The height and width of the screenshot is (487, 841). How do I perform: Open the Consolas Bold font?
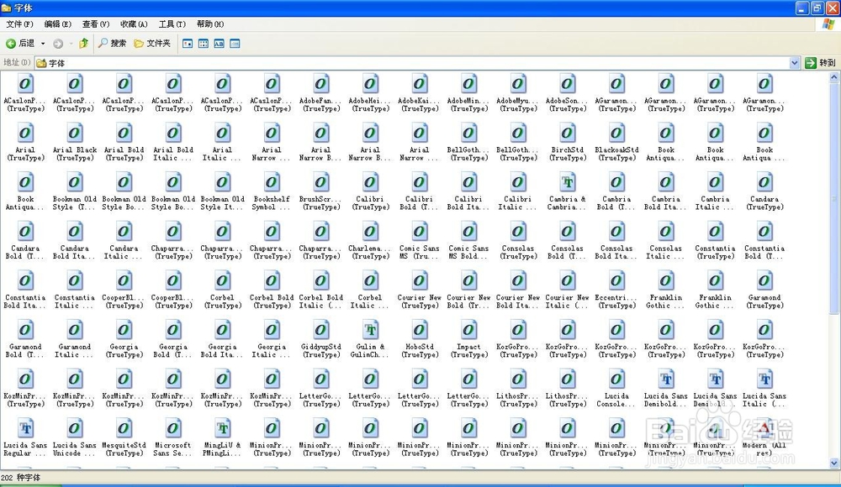pyautogui.click(x=568, y=238)
